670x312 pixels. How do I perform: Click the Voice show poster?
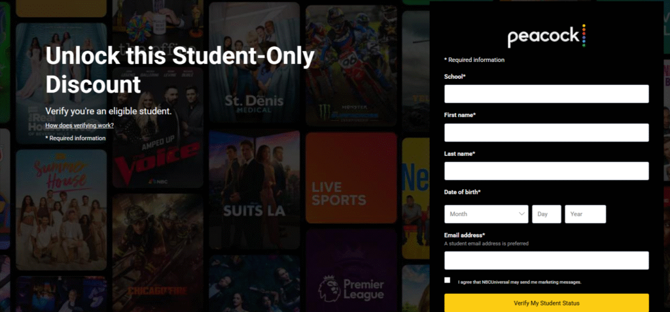click(158, 127)
